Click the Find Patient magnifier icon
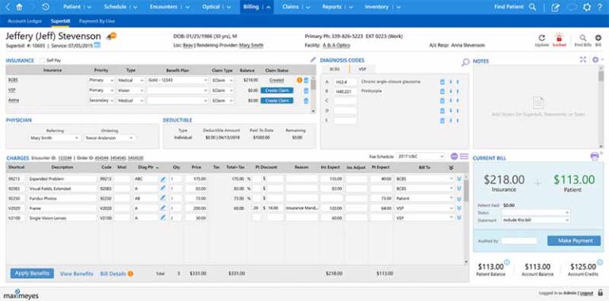 (533, 7)
